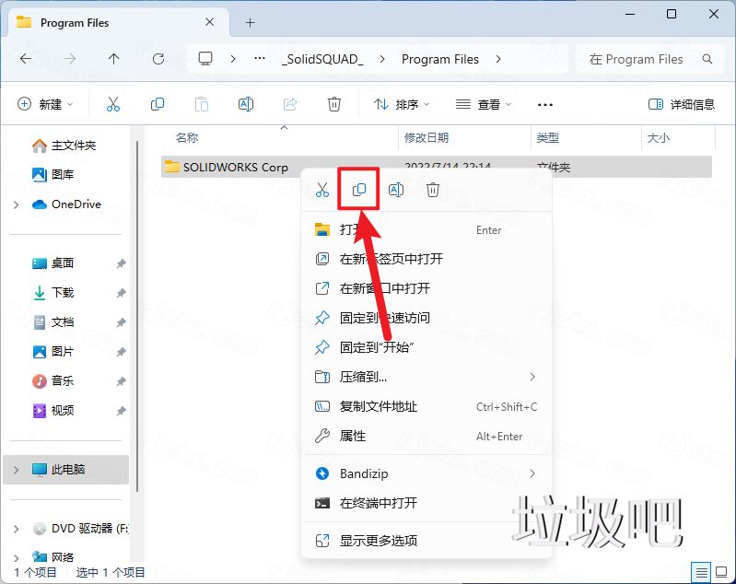
Task: Click the _SolidSQUAD_ breadcrumb
Action: coord(322,59)
